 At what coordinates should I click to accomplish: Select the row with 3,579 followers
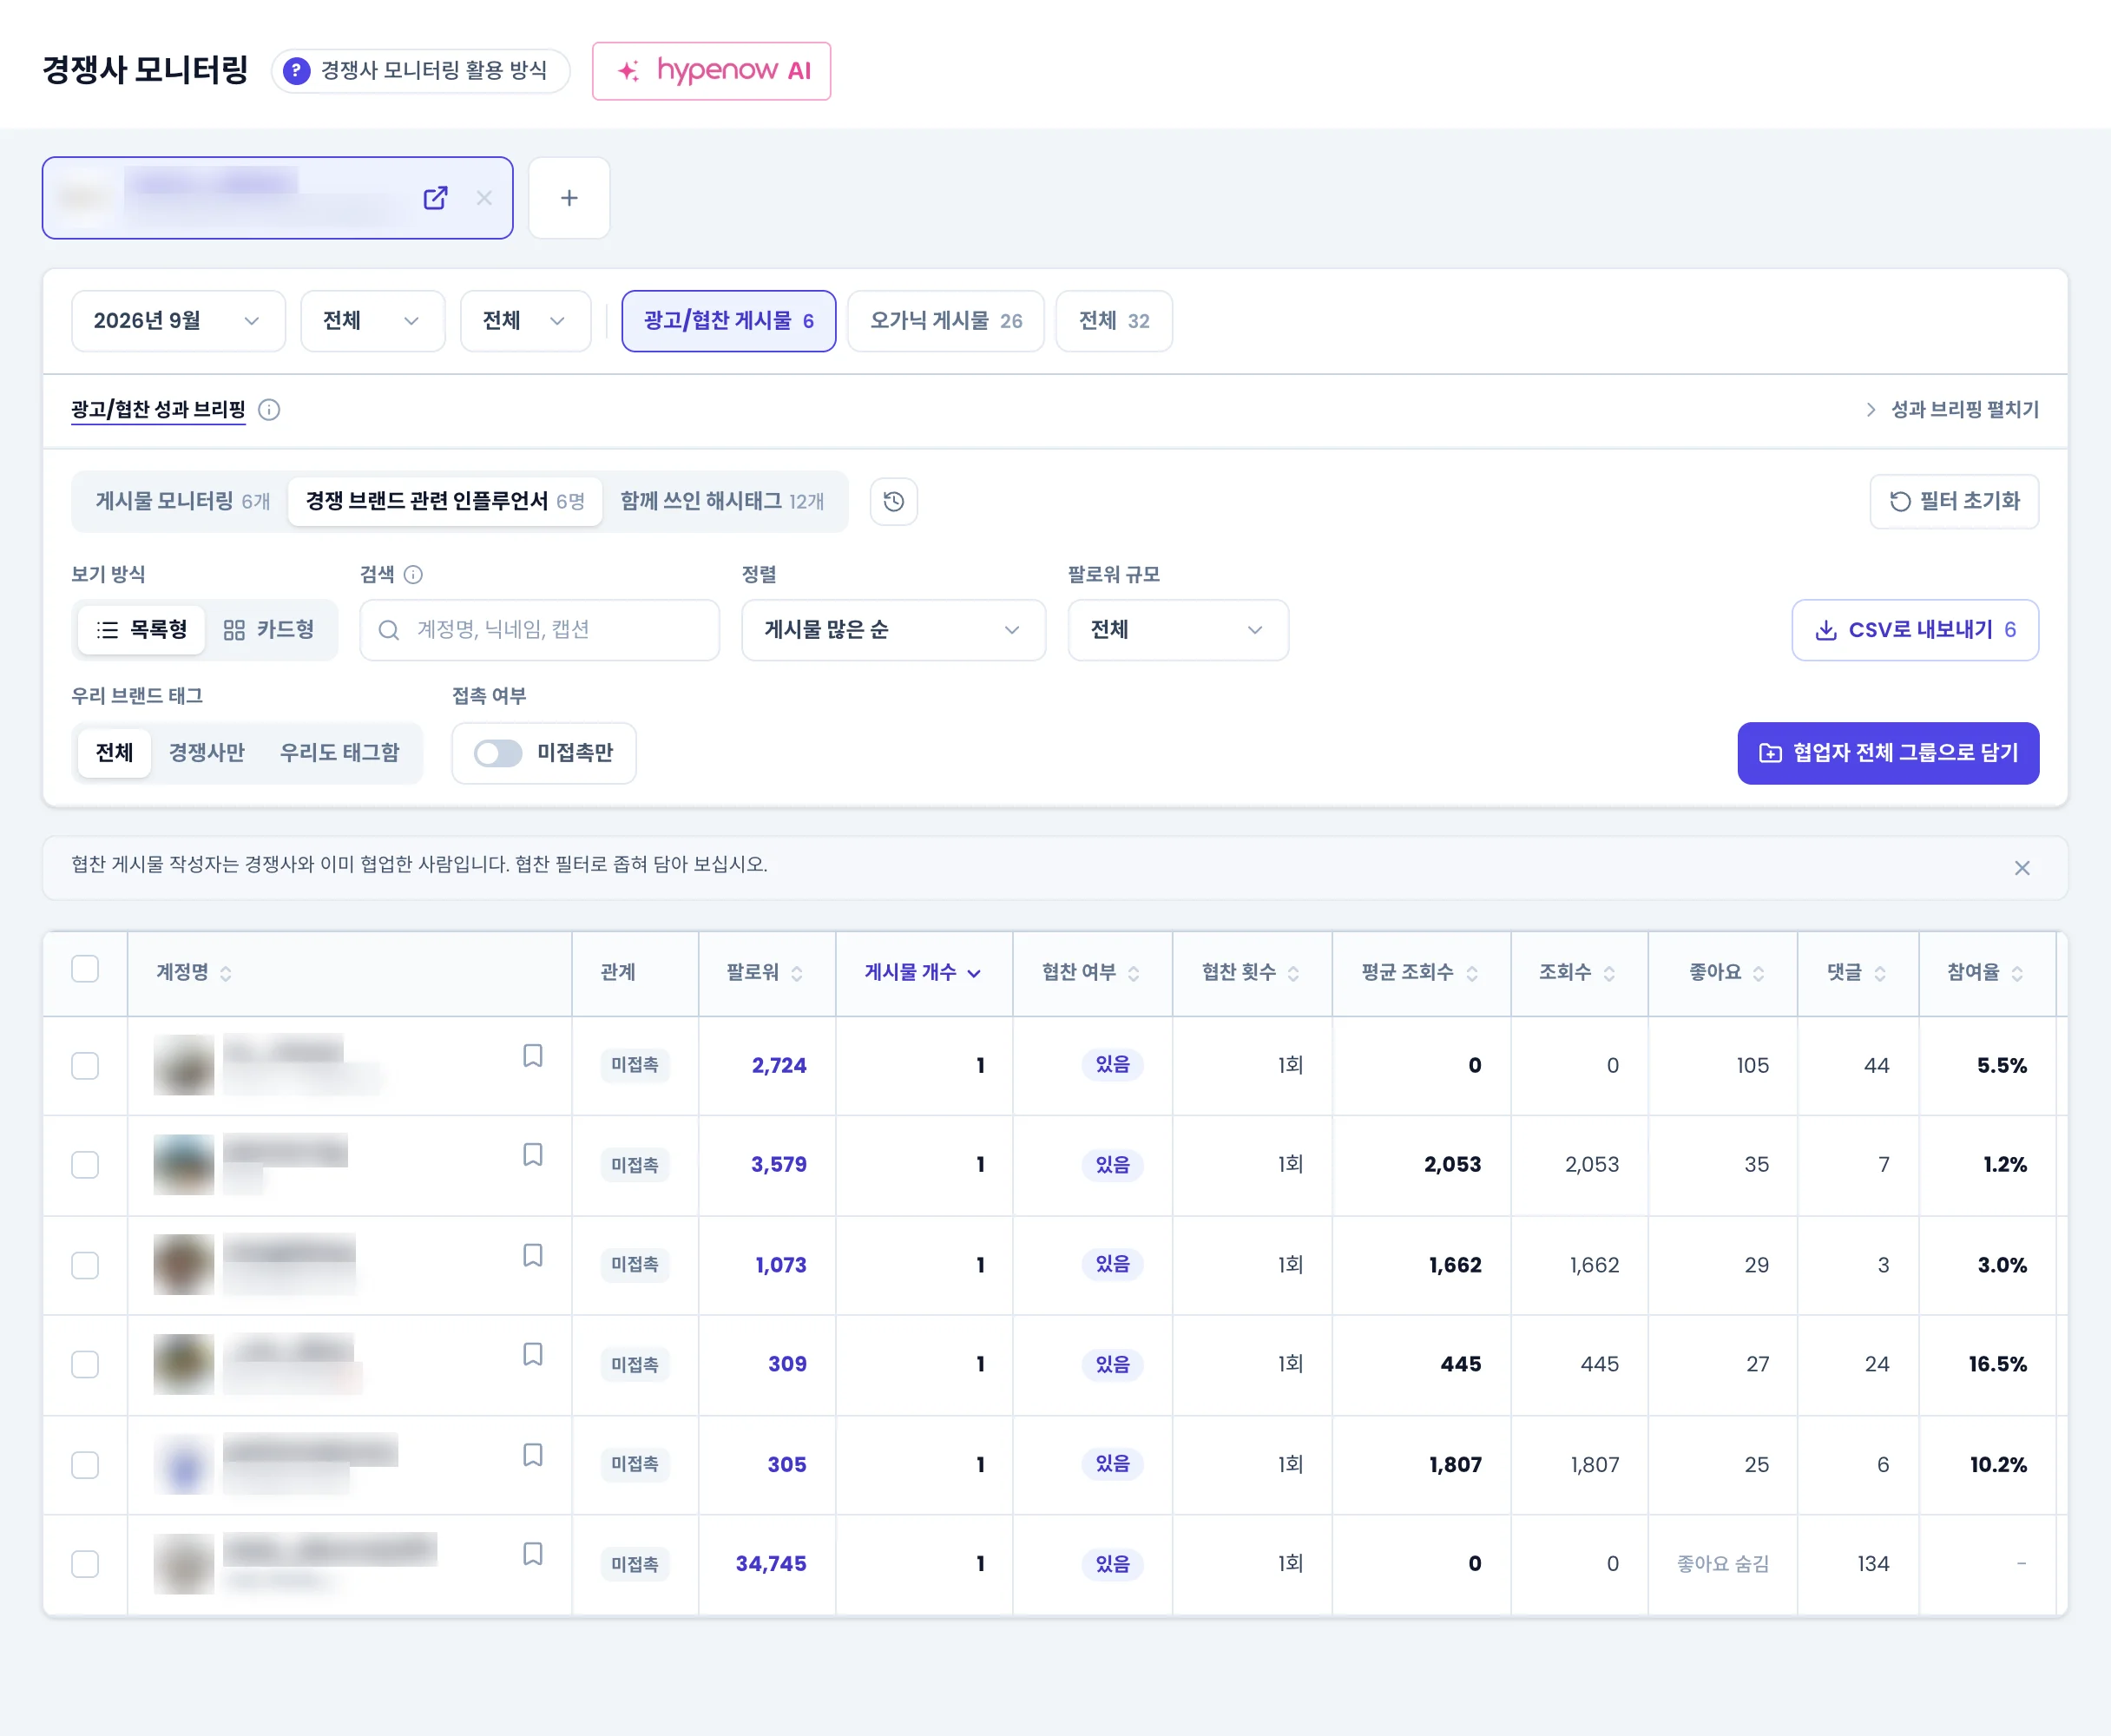(85, 1165)
